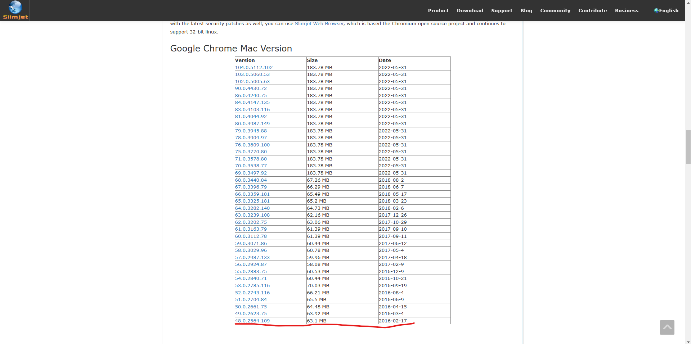Click the '2016-02-17' date cell

(x=414, y=321)
